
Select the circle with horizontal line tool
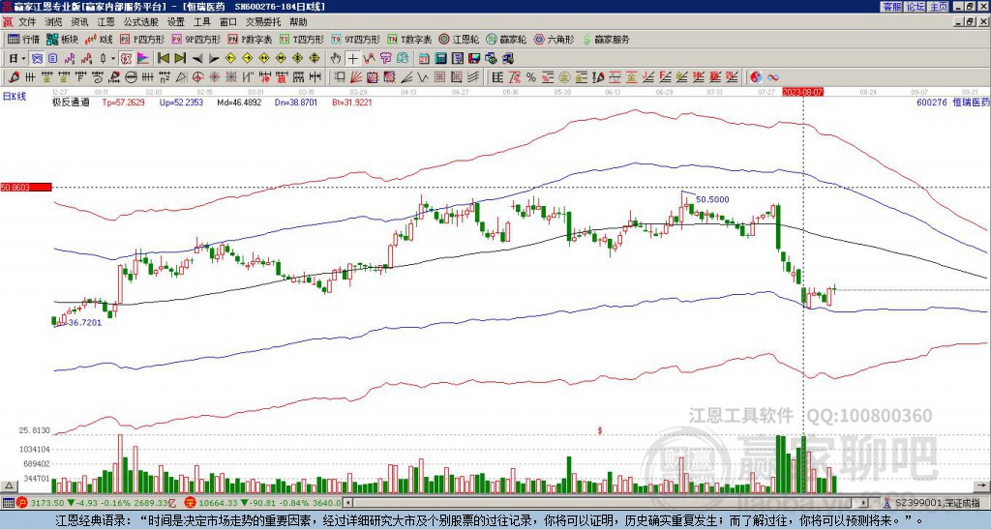pyautogui.click(x=129, y=77)
